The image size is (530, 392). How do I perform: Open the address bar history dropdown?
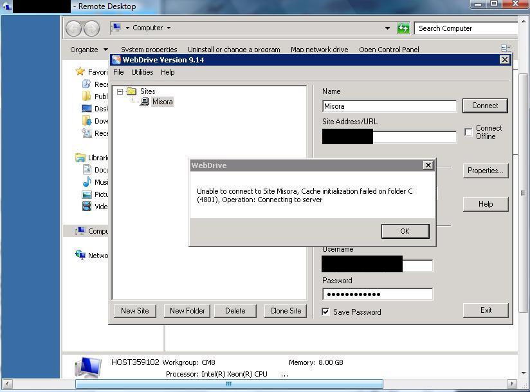(x=387, y=28)
